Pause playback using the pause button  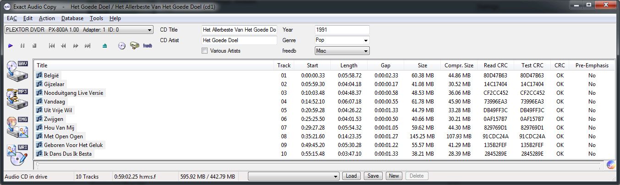point(22,46)
